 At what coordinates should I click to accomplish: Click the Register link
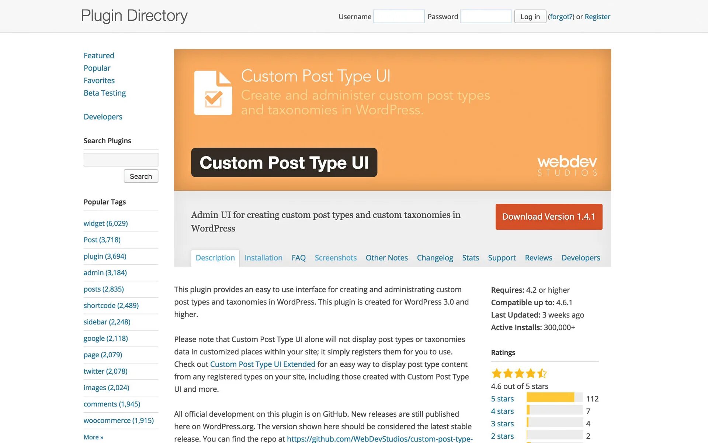pyautogui.click(x=597, y=16)
